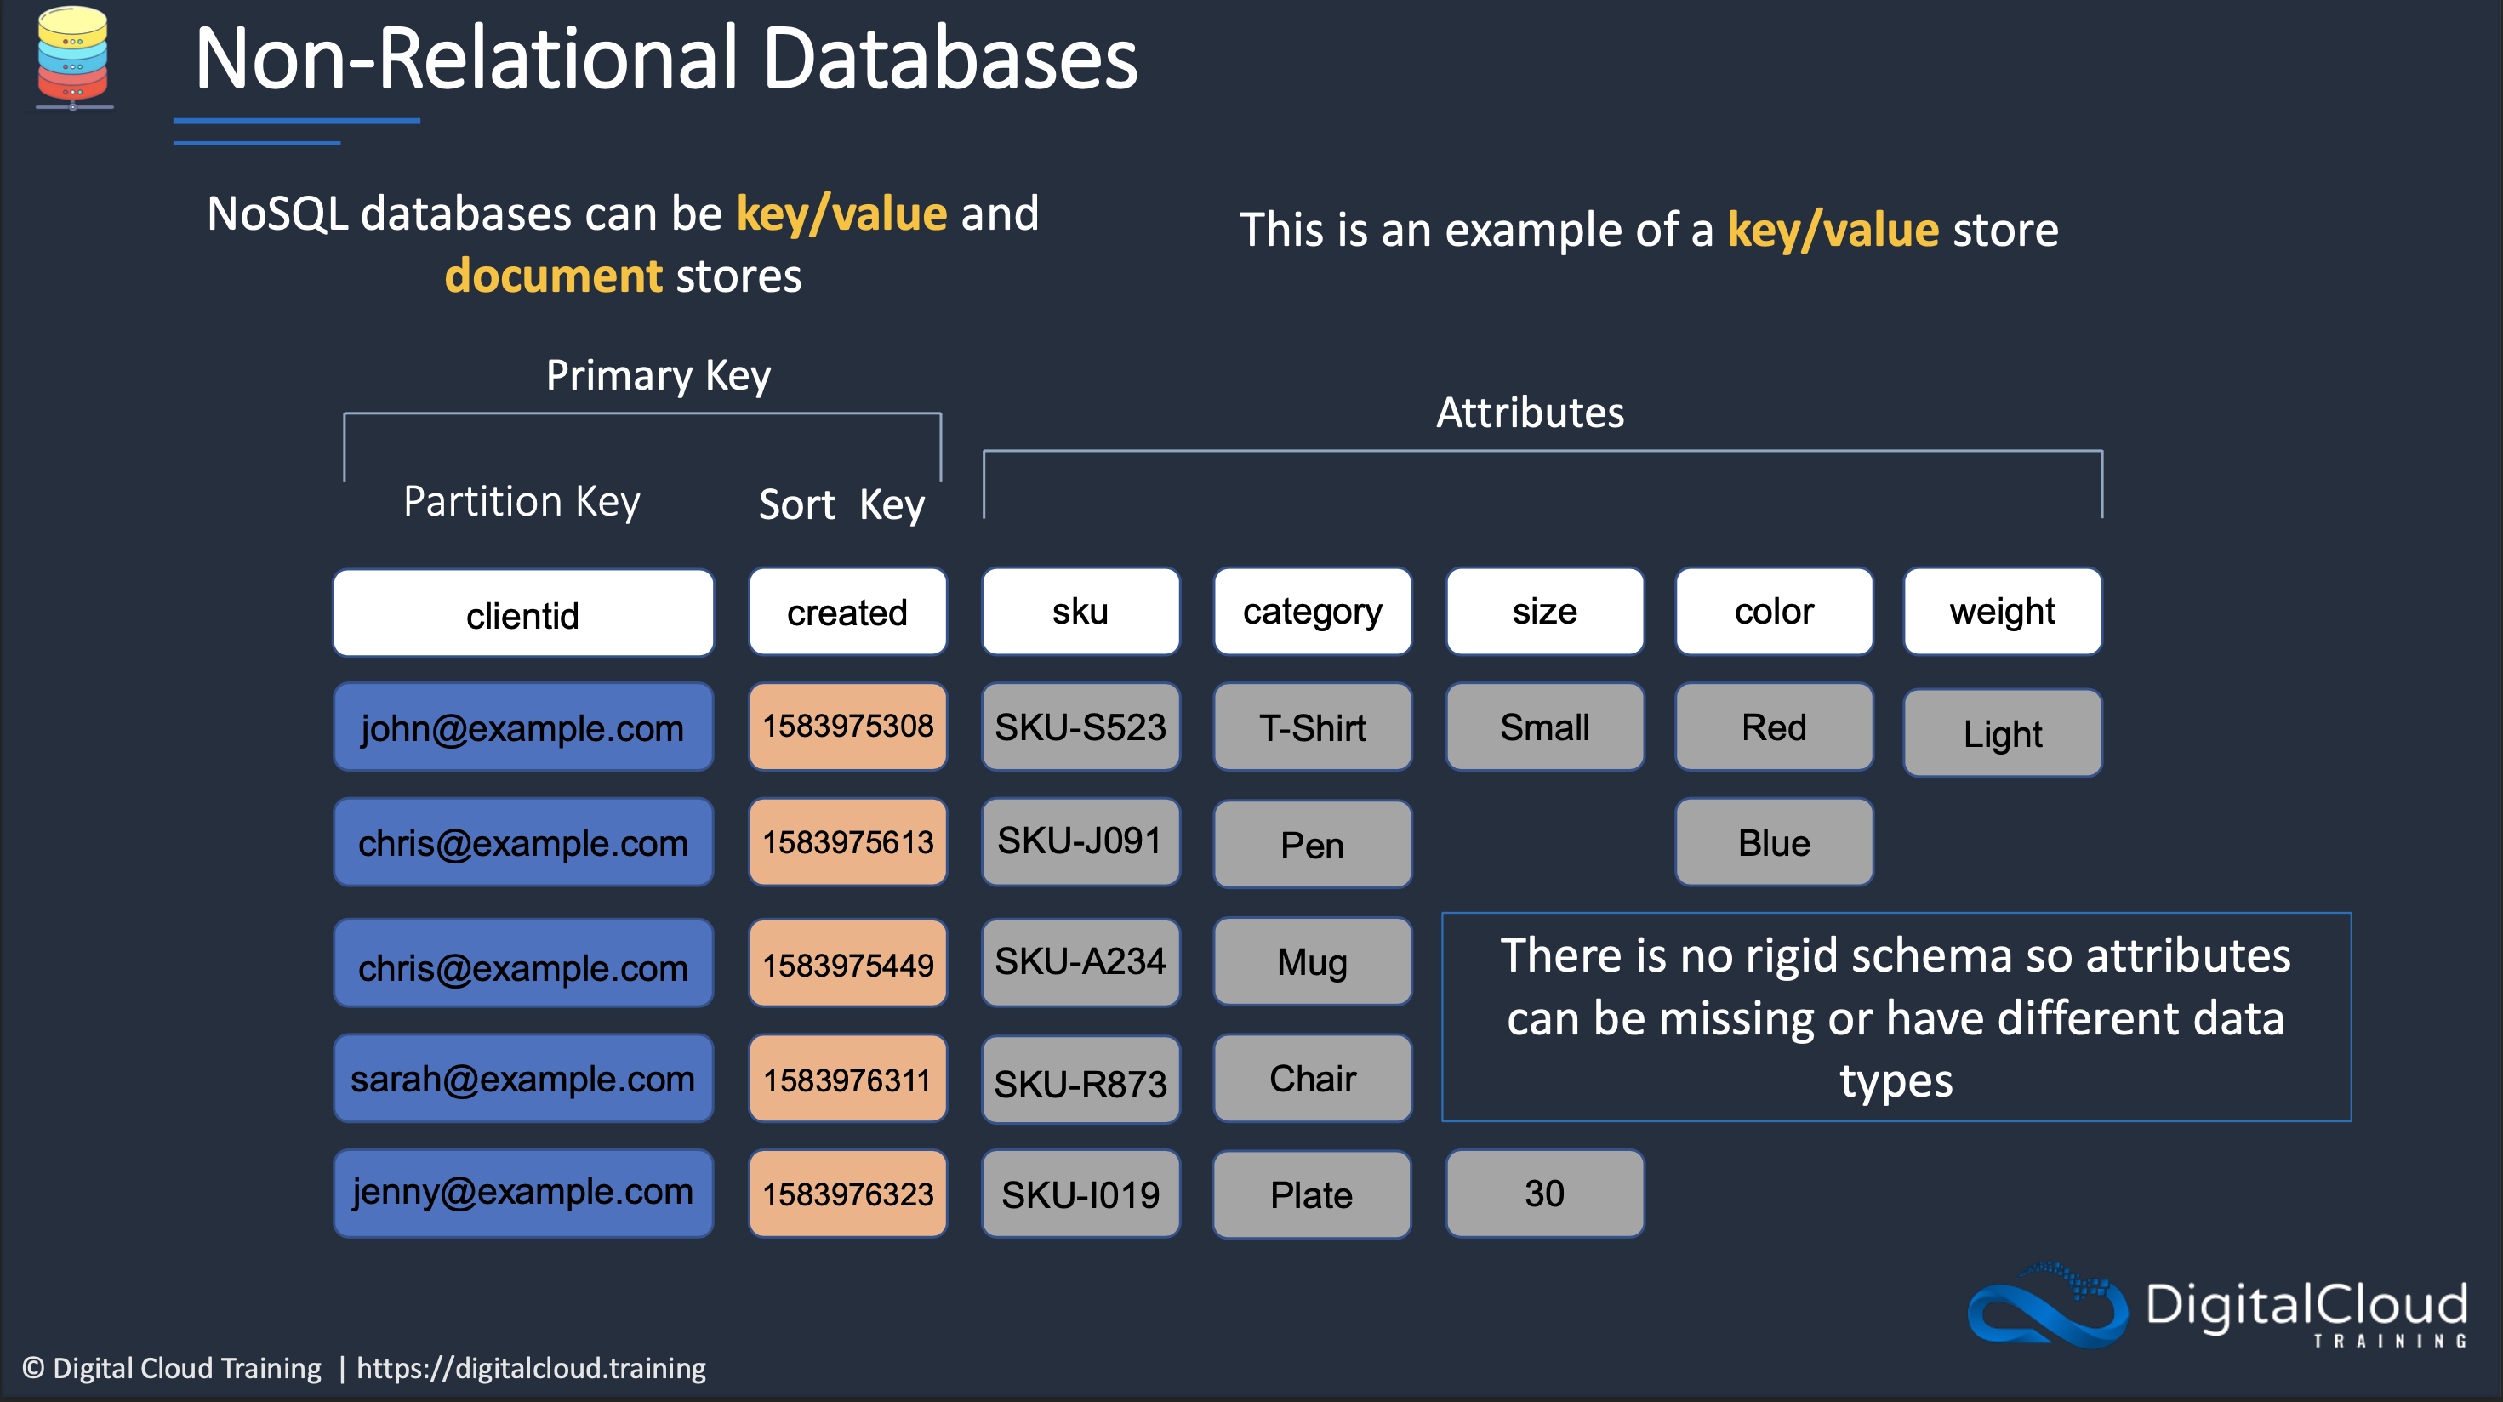Select the created sort key header
The width and height of the screenshot is (2503, 1402).
click(847, 613)
